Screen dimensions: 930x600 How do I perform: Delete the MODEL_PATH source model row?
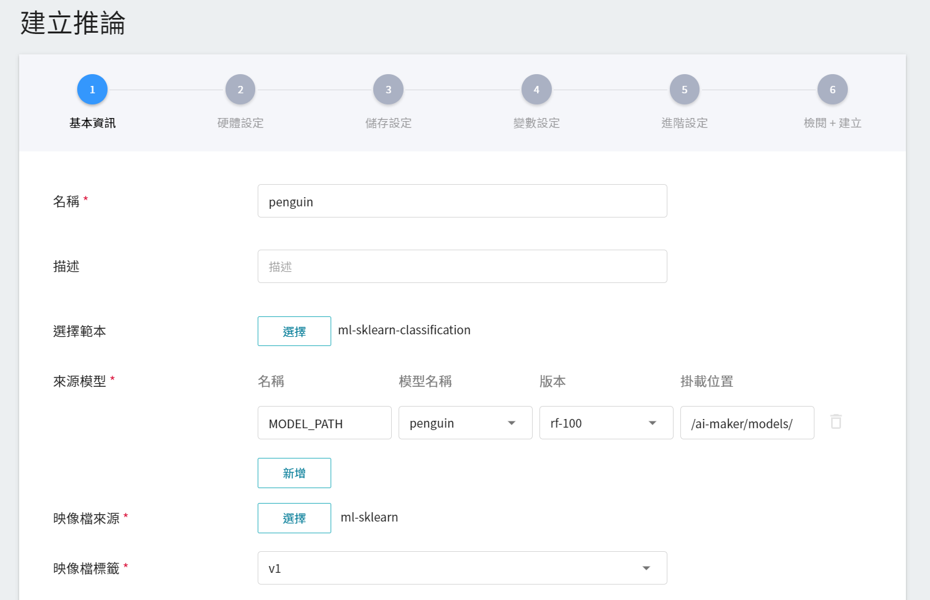(x=835, y=422)
